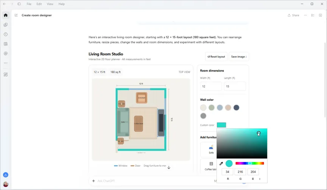Open the Edit menu

(x=39, y=4)
